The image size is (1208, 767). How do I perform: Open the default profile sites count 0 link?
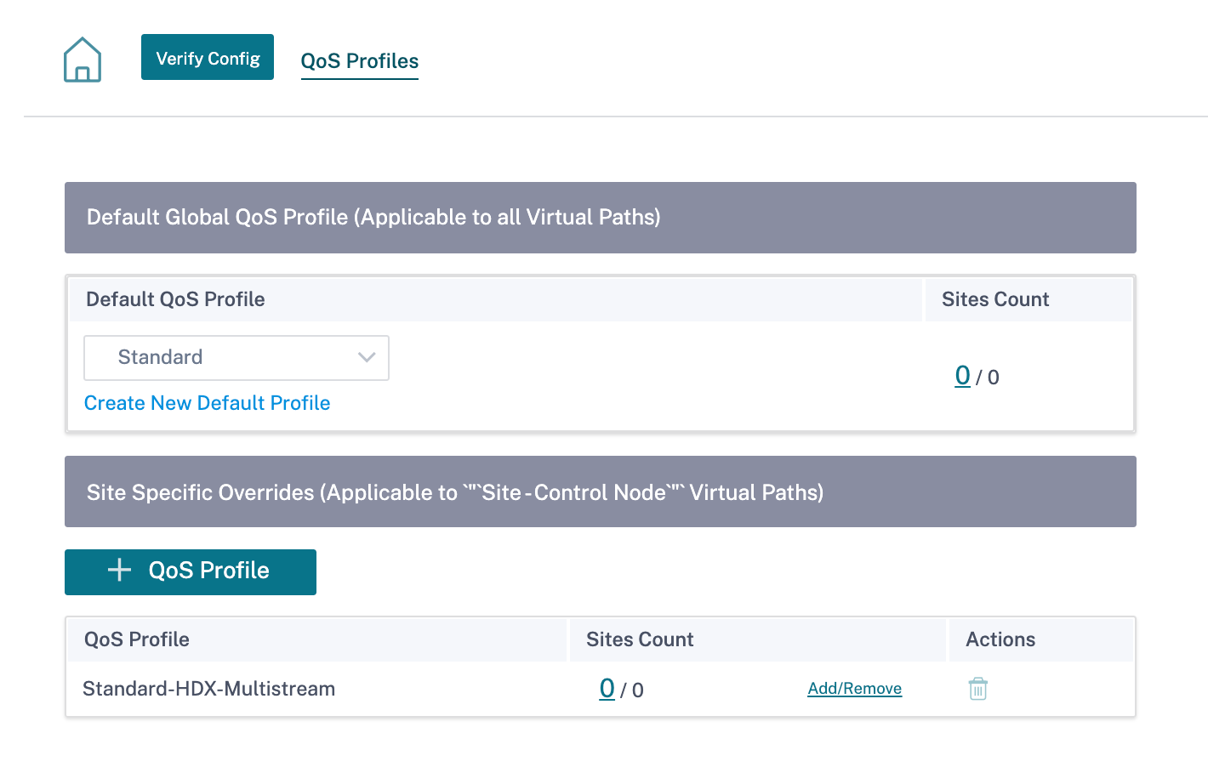click(x=962, y=375)
